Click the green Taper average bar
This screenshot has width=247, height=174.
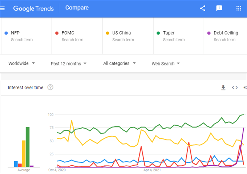coord(28,147)
